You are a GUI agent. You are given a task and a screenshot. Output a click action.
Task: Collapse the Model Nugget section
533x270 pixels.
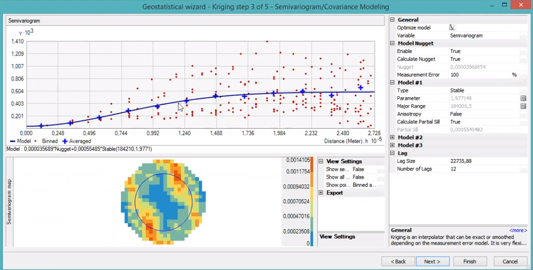coord(393,44)
